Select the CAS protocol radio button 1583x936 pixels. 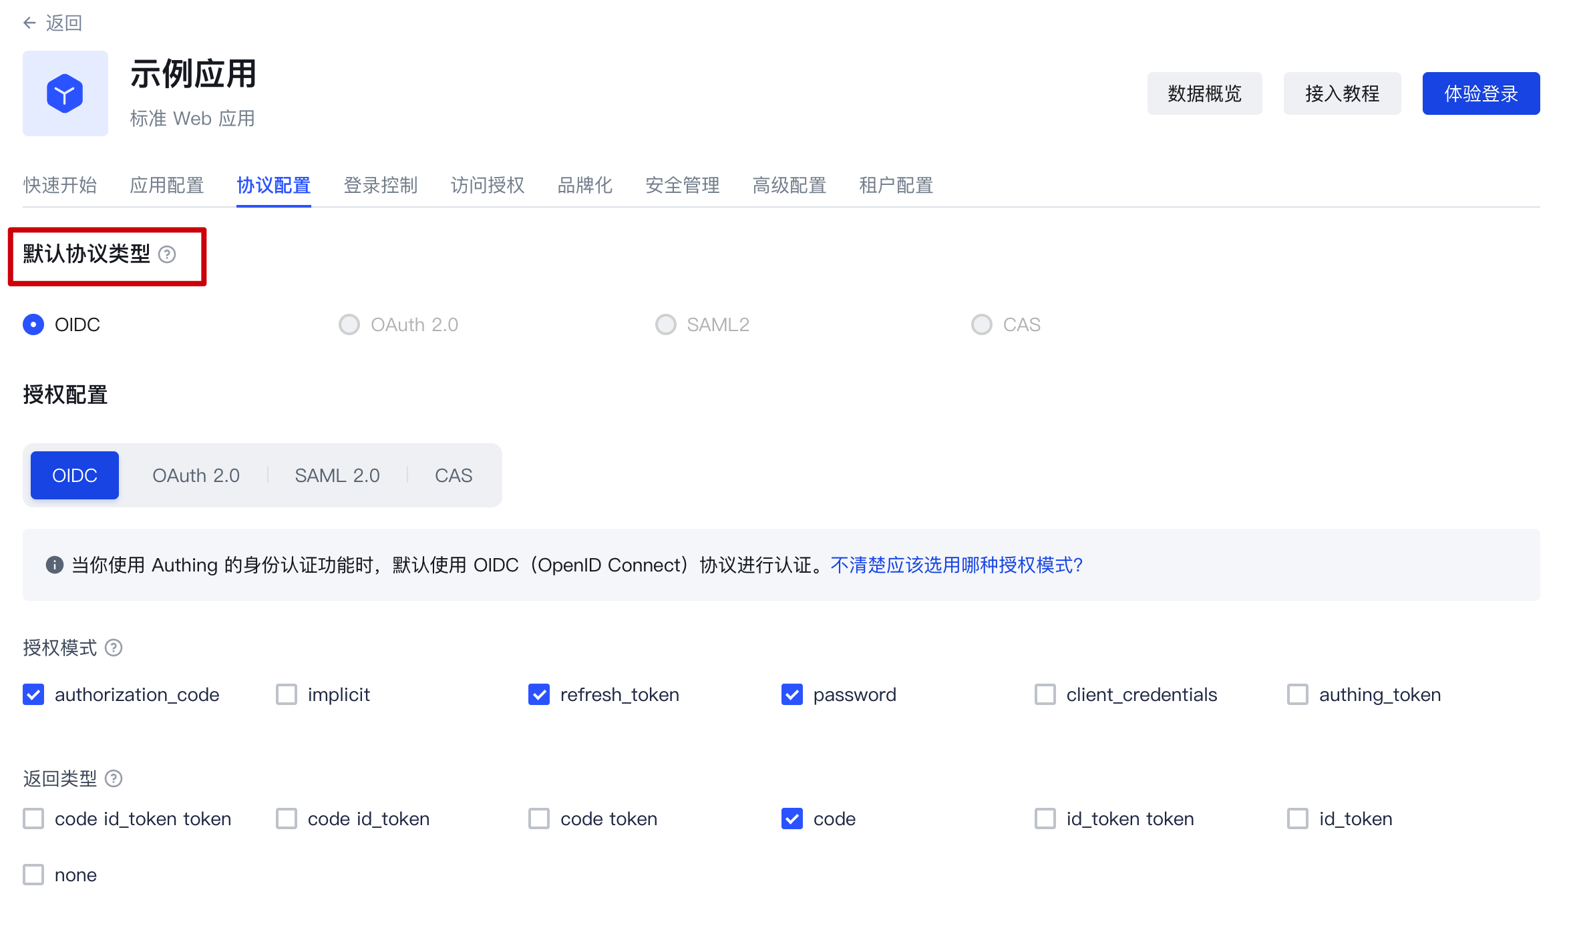(981, 324)
